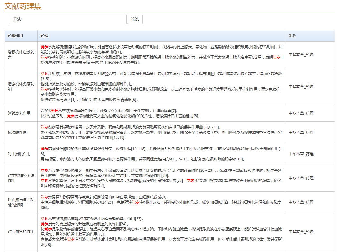This screenshot has height=252, width=339.
Task: Click the 筛选 filter button
Action: 135,19
